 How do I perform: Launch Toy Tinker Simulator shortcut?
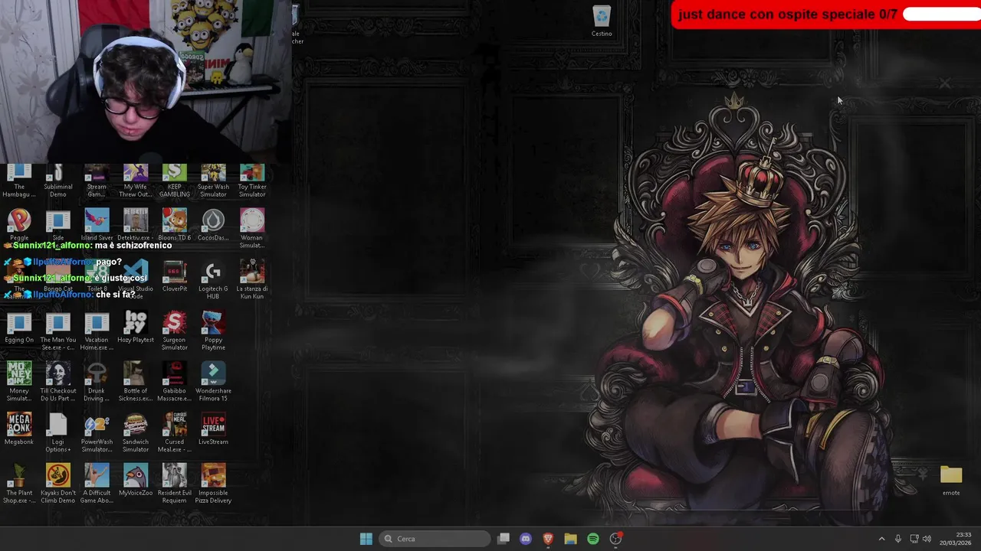click(252, 181)
